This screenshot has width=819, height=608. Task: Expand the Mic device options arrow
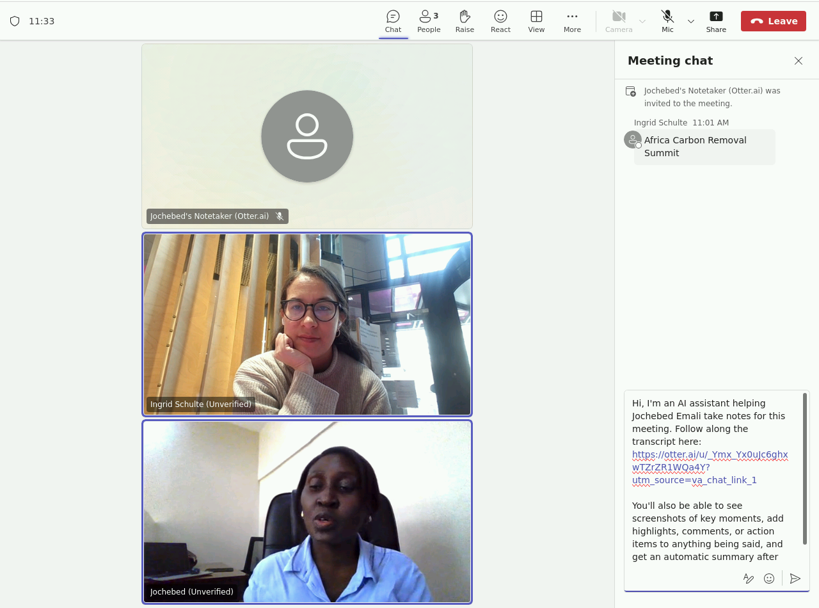tap(691, 21)
